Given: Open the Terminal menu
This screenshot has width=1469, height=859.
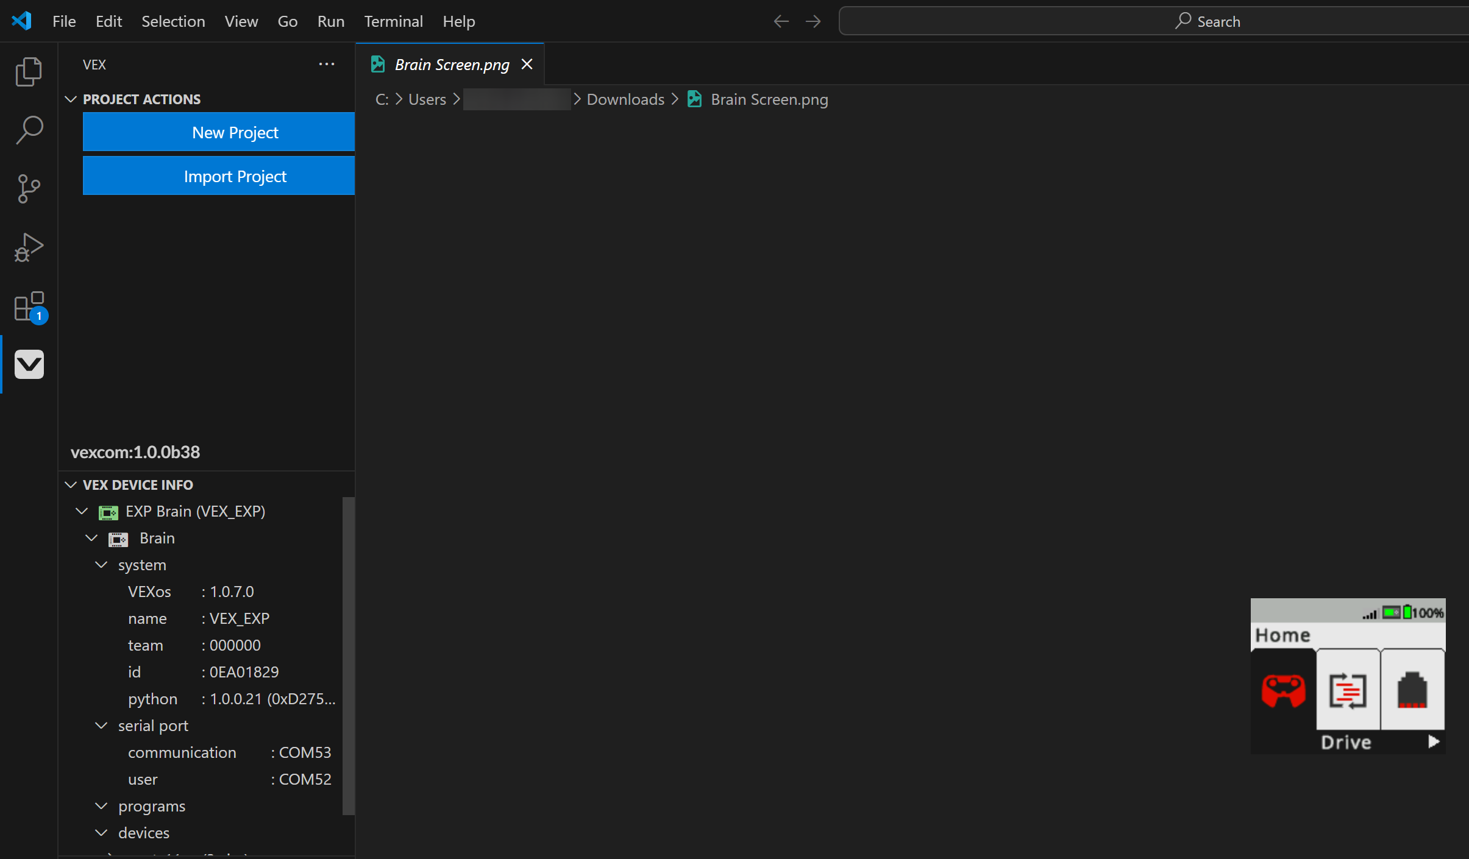Looking at the screenshot, I should (x=394, y=21).
